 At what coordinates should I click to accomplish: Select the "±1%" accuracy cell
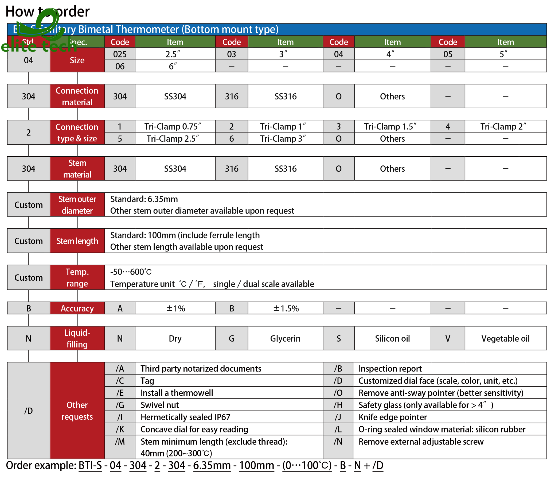pyautogui.click(x=175, y=308)
